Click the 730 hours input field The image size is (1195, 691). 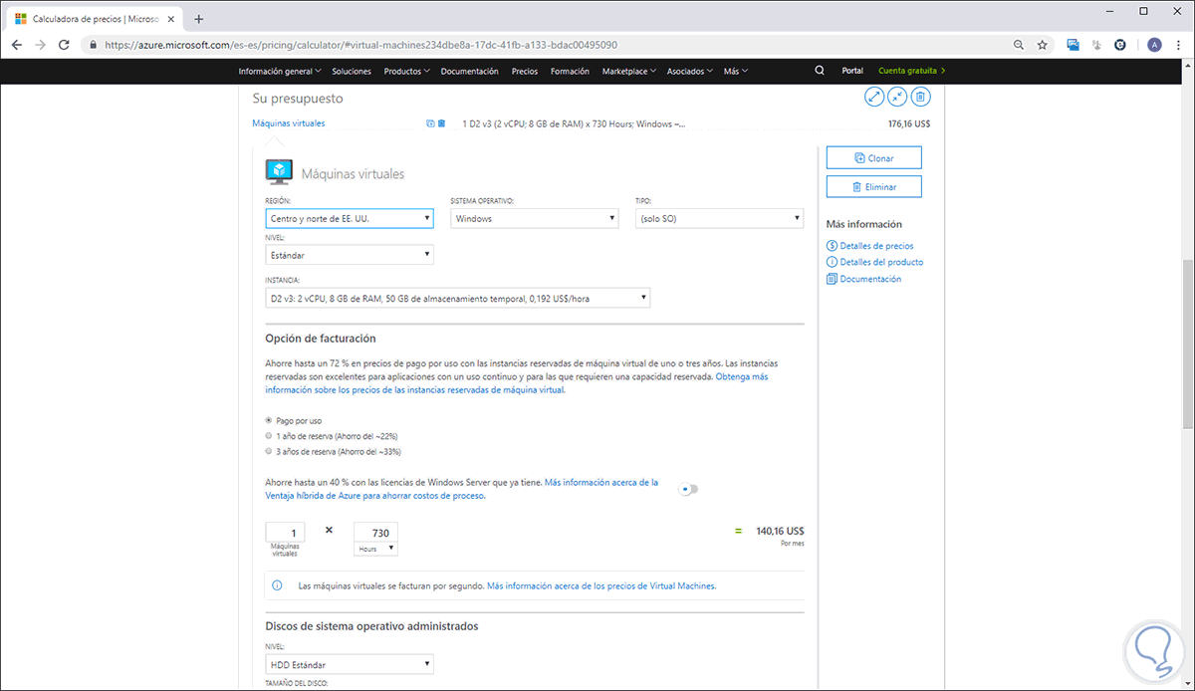pyautogui.click(x=375, y=533)
